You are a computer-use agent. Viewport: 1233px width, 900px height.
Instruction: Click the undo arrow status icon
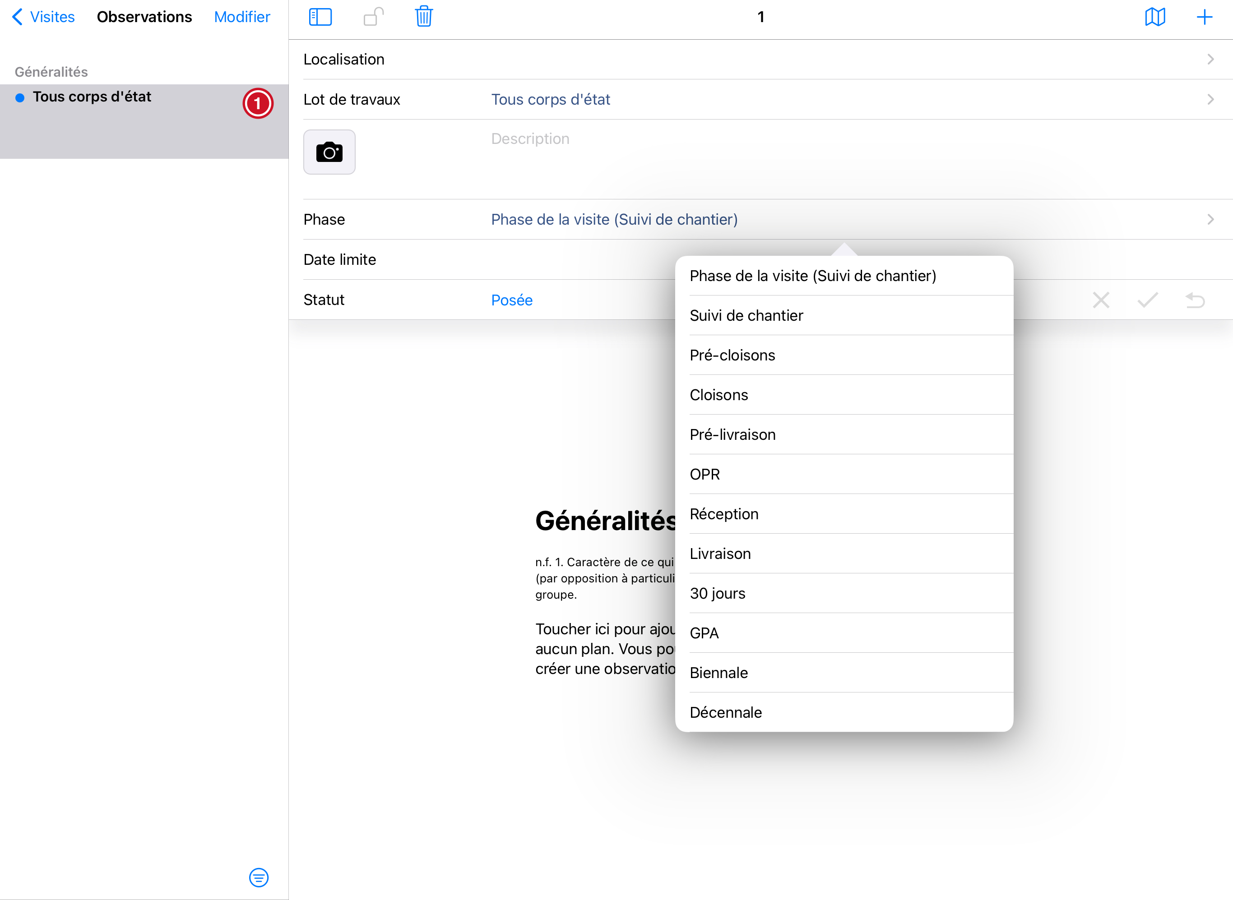[1195, 300]
